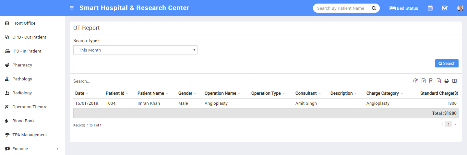The image size is (467, 155).
Task: Go to previous page arrow
Action: pyautogui.click(x=442, y=125)
